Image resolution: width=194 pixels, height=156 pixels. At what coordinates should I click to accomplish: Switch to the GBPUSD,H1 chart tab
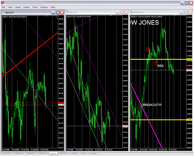tap(31, 154)
